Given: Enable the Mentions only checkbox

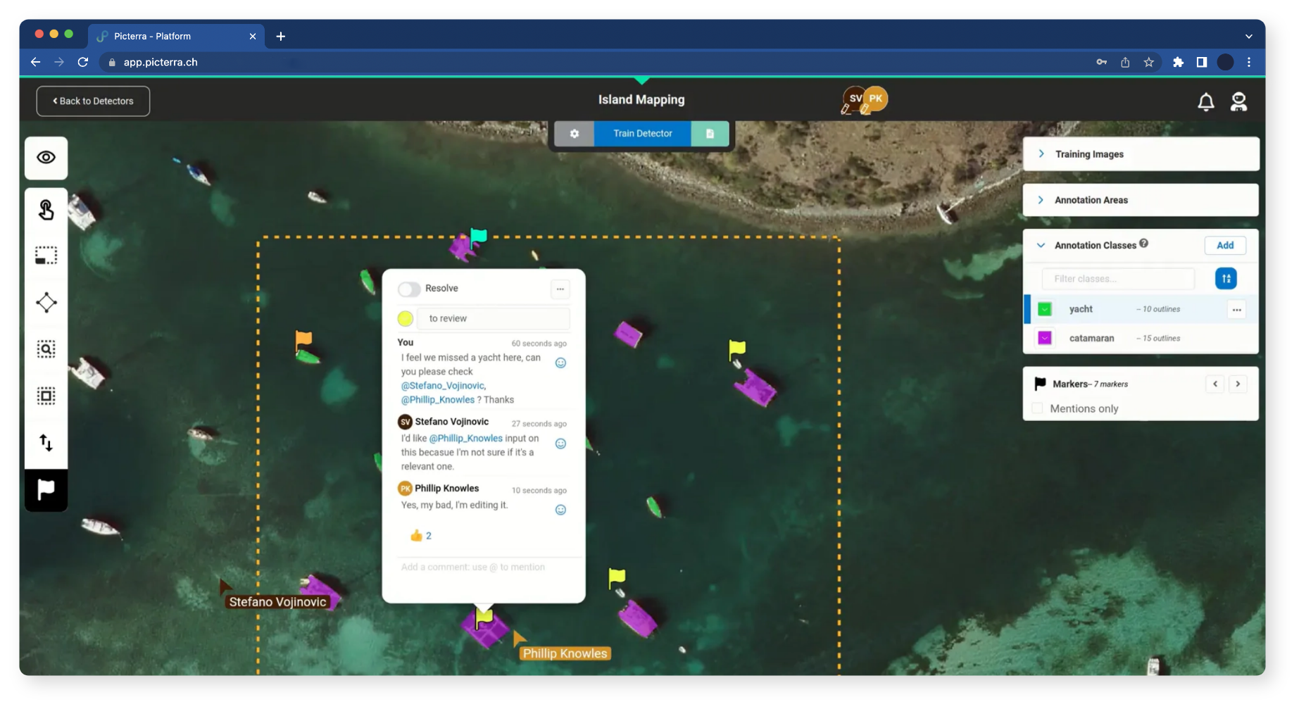Looking at the screenshot, I should click(x=1037, y=408).
